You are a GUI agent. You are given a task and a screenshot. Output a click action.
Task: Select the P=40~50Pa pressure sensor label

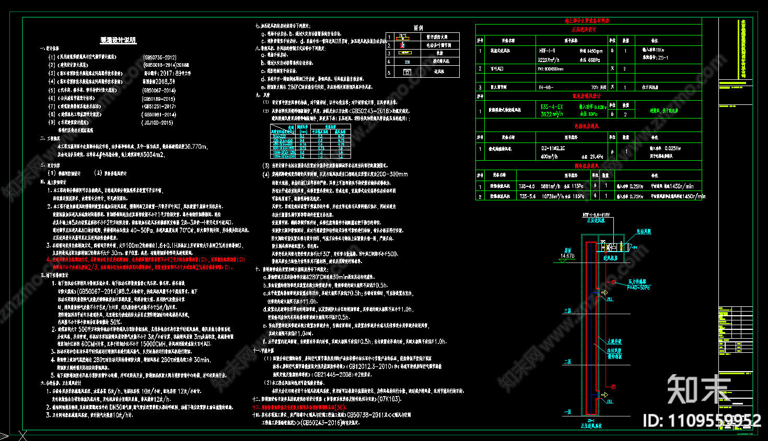(x=638, y=288)
